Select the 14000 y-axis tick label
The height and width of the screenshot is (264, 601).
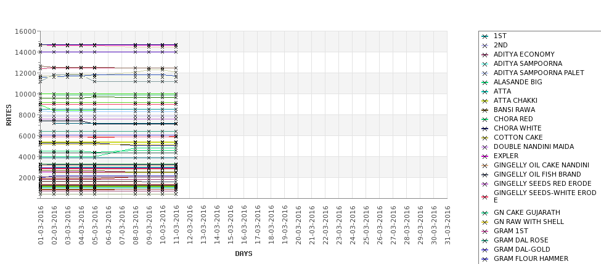click(26, 52)
